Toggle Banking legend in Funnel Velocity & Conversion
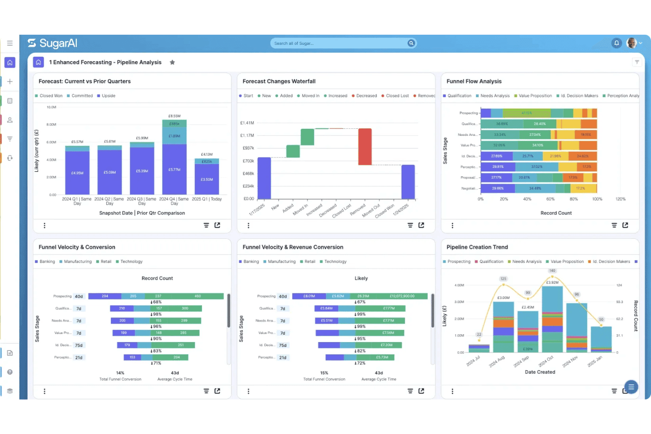Viewport: 651px width, 434px height. pos(45,262)
